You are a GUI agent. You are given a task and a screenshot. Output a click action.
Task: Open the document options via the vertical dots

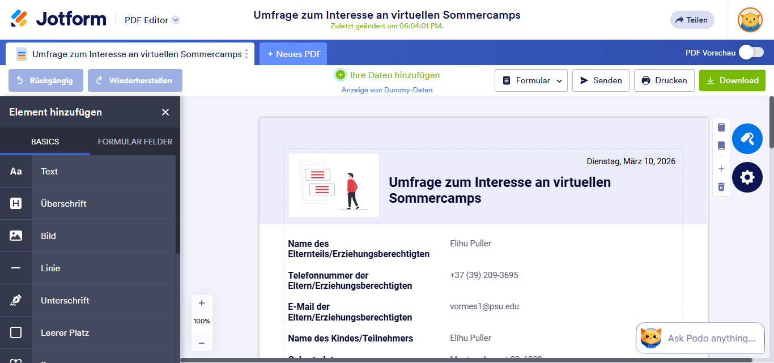click(247, 53)
